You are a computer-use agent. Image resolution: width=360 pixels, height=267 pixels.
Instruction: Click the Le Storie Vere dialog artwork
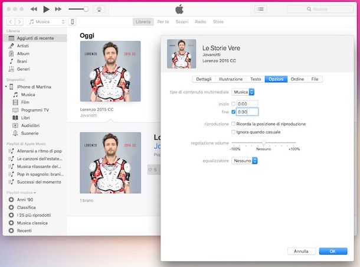(181, 54)
